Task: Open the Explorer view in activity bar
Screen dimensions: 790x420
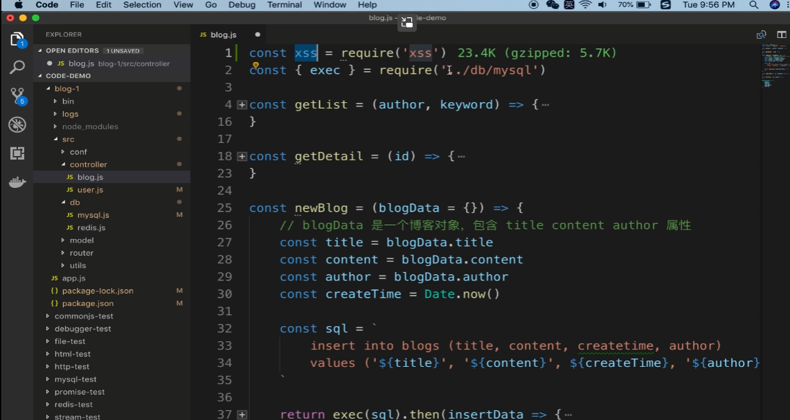Action: [x=17, y=39]
